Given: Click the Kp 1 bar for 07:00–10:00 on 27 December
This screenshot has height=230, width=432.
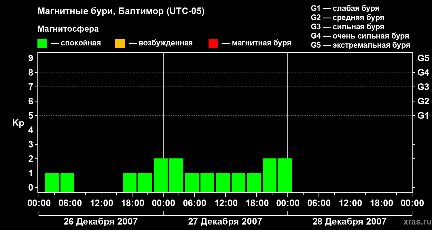Looking at the screenshot, I should coord(207,182).
